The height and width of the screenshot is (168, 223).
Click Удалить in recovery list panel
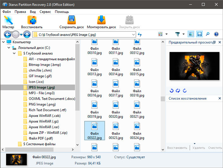199,148
